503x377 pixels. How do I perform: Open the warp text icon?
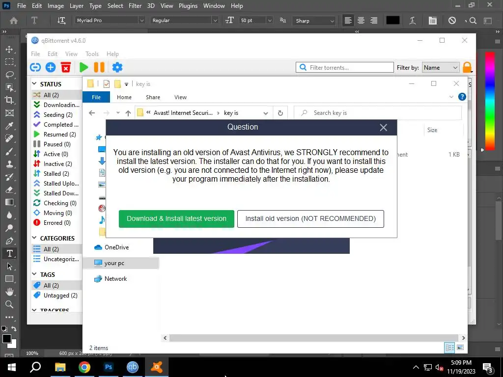click(x=413, y=21)
